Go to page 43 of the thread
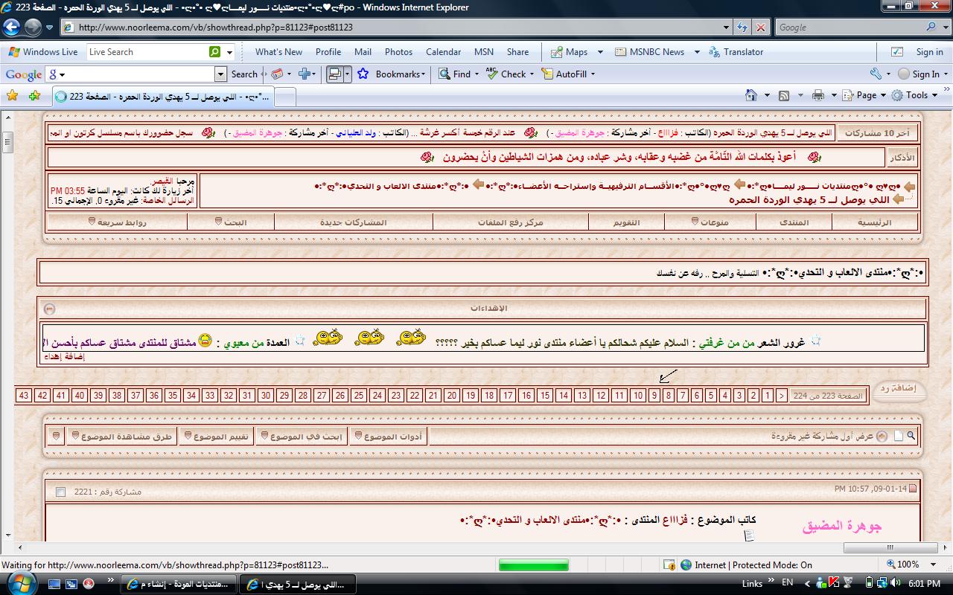The image size is (953, 595). [24, 396]
